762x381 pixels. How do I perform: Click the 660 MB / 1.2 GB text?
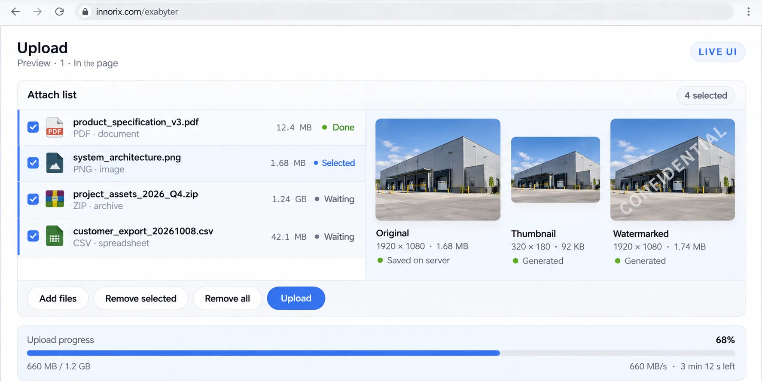tap(58, 366)
